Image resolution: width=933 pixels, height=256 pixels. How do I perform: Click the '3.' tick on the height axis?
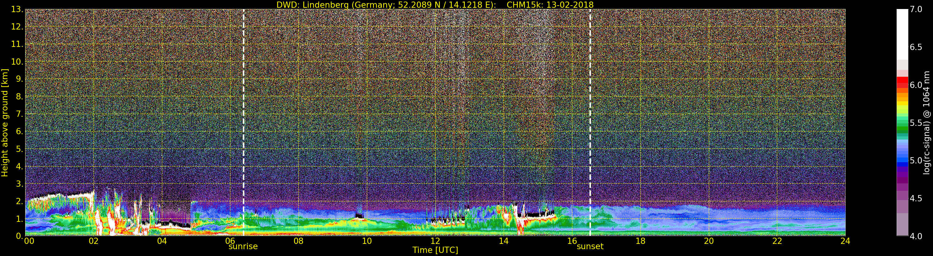[x=19, y=184]
